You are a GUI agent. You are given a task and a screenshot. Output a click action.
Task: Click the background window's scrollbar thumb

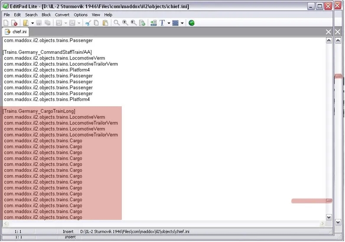click(x=338, y=76)
